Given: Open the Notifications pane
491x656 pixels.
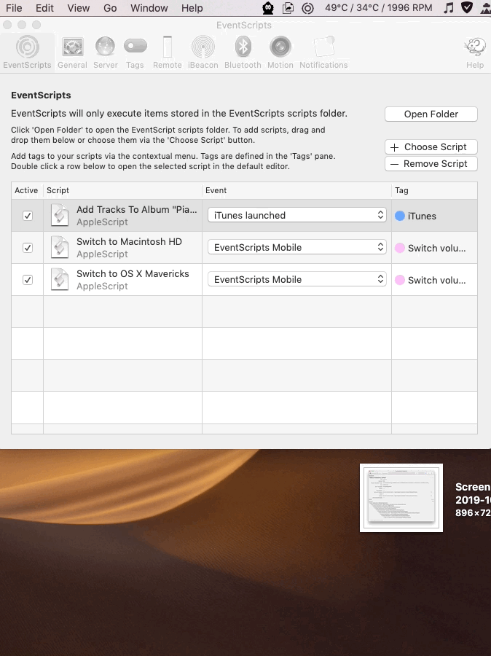Looking at the screenshot, I should 323,52.
